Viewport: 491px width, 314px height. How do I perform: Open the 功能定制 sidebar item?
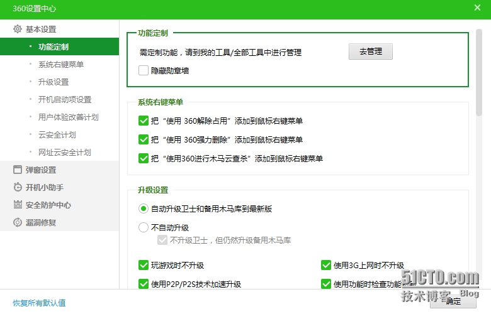click(x=60, y=46)
